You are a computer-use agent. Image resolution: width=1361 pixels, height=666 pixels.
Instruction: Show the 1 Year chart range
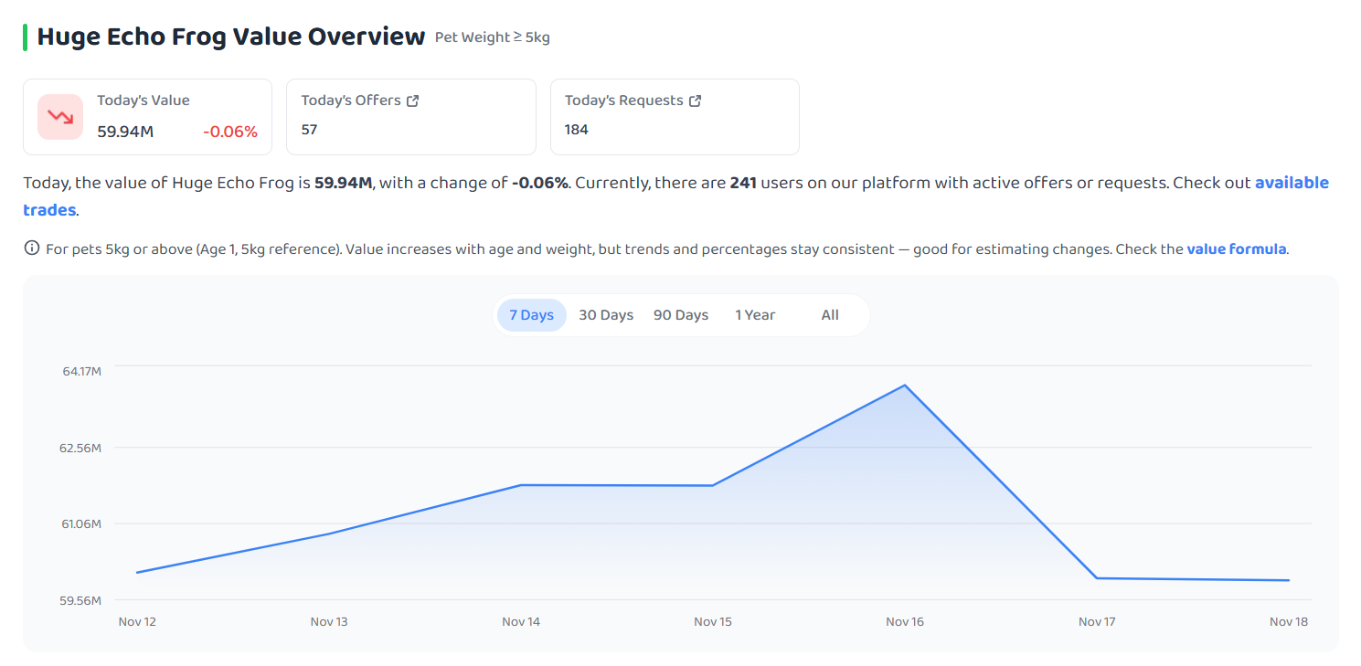pos(755,315)
